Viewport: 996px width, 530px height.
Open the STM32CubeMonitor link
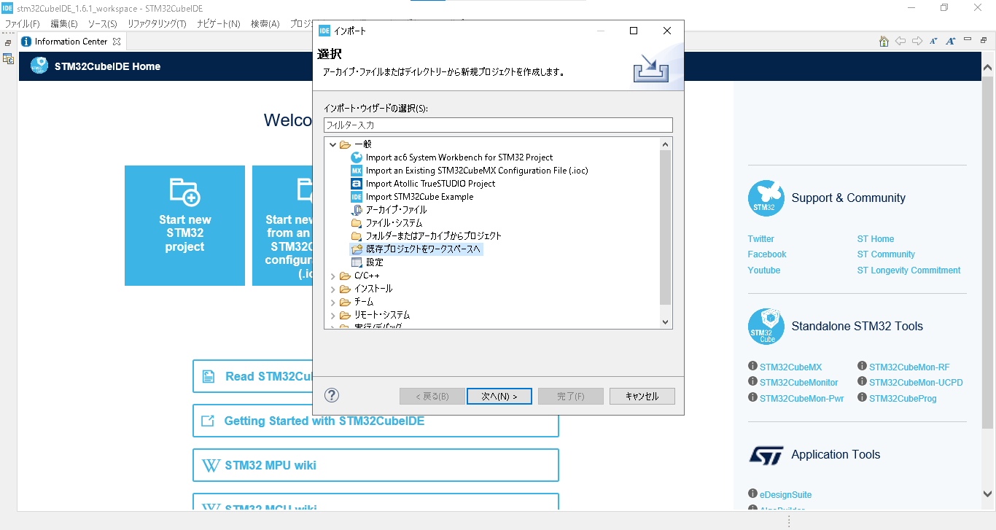point(799,383)
